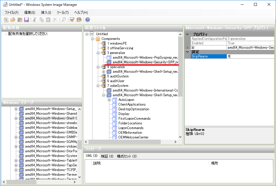Switch to the 構成セット (0) tab
Image resolution: width=276 pixels, height=186 pixels.
tap(127, 156)
